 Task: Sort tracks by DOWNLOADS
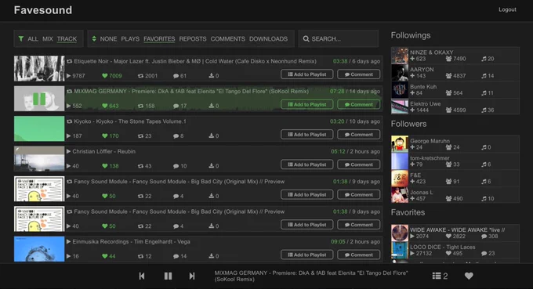pyautogui.click(x=268, y=38)
